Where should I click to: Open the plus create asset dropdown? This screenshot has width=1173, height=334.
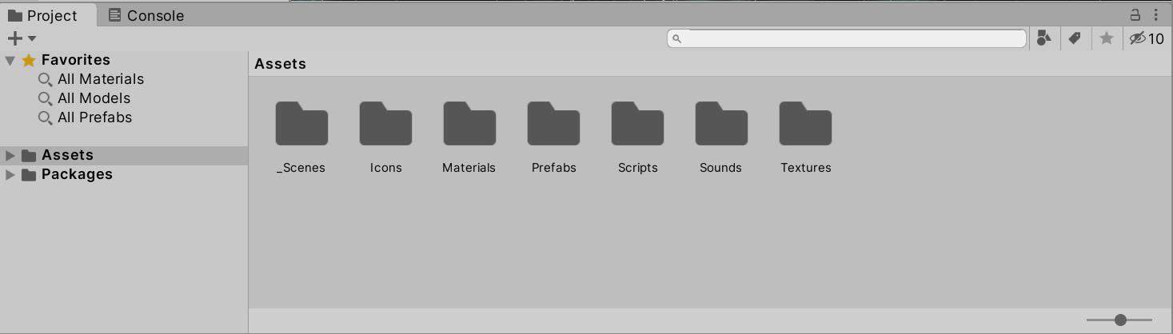(x=22, y=38)
